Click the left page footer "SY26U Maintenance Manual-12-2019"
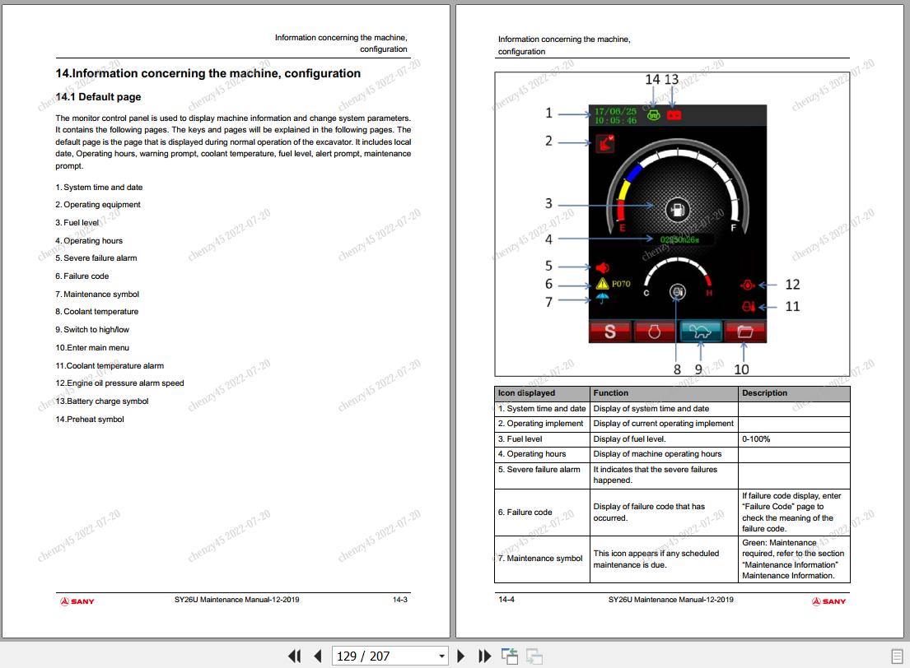910x668 pixels. [237, 600]
